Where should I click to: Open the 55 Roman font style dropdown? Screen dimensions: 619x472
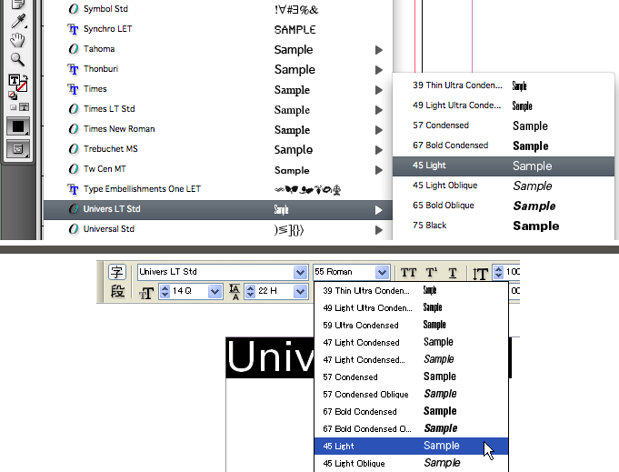click(382, 272)
